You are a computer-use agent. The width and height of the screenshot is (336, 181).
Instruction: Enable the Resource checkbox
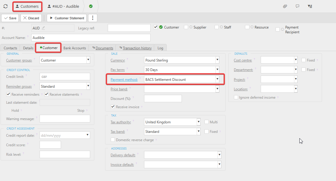tap(247, 27)
